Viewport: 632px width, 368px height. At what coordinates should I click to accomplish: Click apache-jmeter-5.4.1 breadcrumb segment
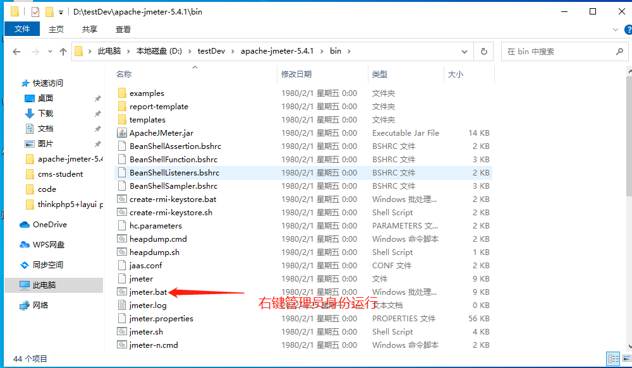tap(277, 51)
